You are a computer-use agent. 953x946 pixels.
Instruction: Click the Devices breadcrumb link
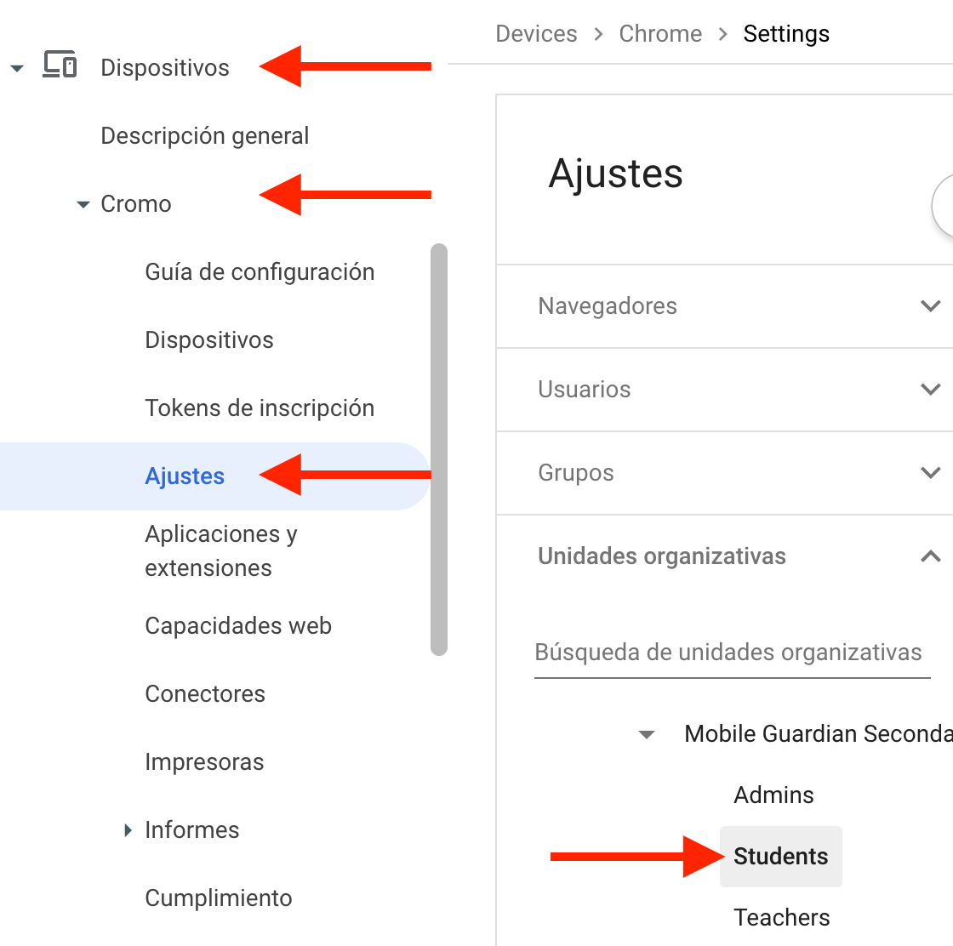[x=536, y=34]
